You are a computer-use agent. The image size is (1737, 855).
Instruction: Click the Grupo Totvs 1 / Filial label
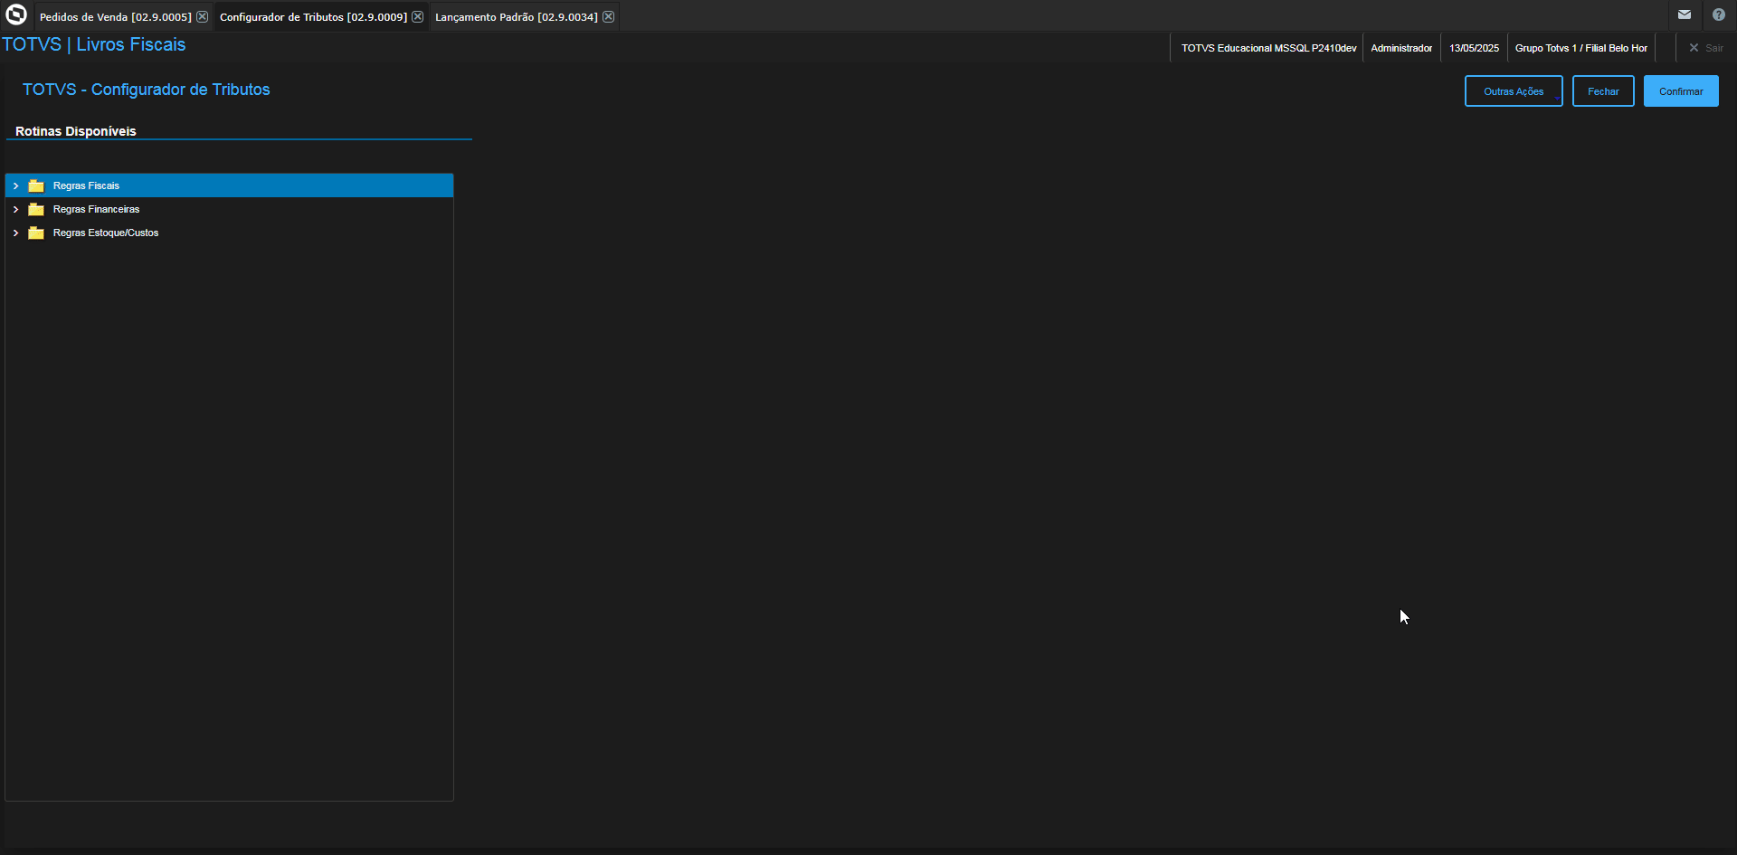pos(1581,48)
